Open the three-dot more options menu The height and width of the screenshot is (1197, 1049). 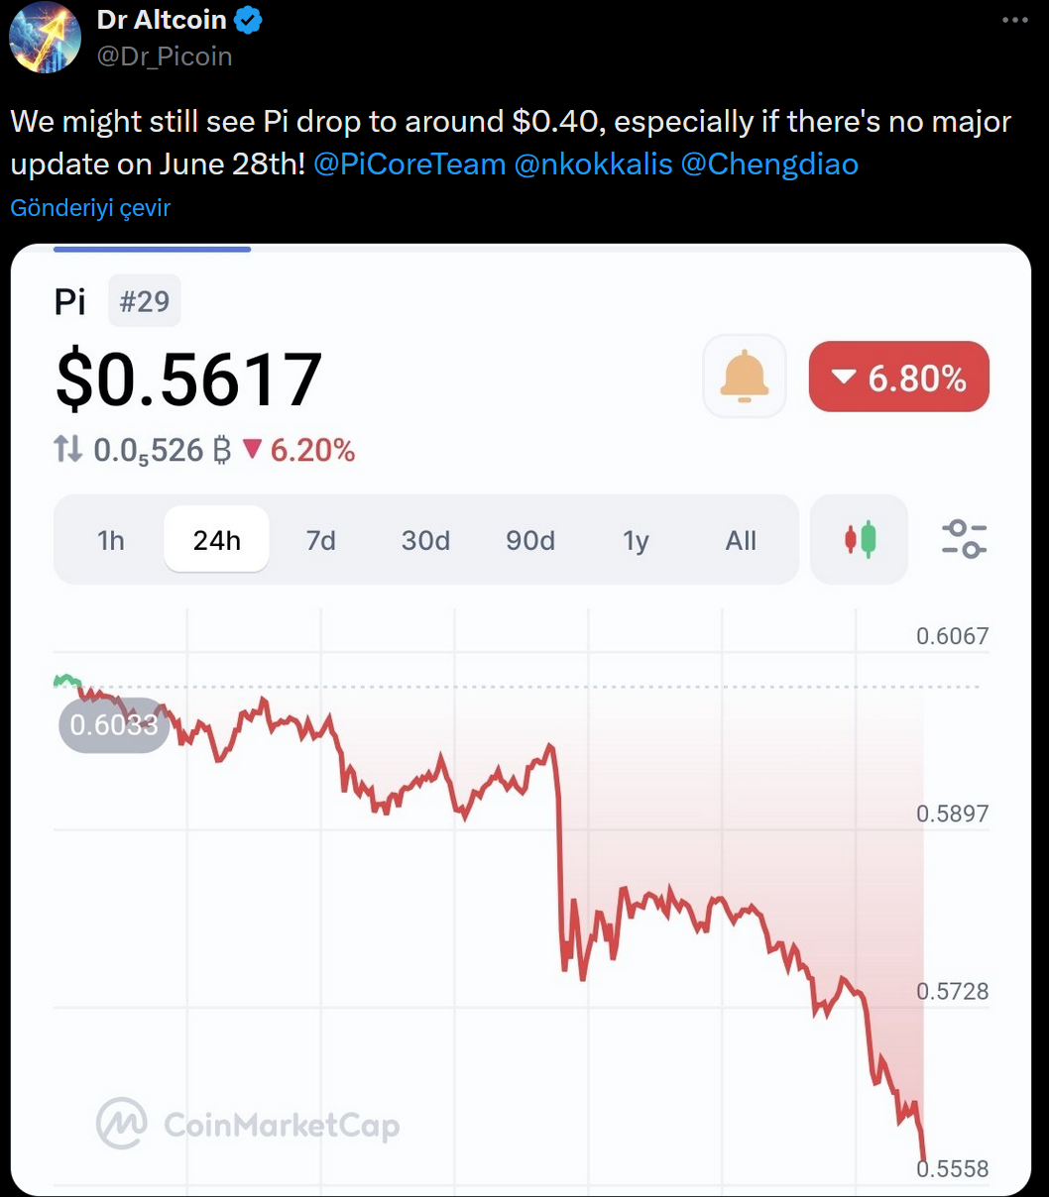pyautogui.click(x=1015, y=20)
